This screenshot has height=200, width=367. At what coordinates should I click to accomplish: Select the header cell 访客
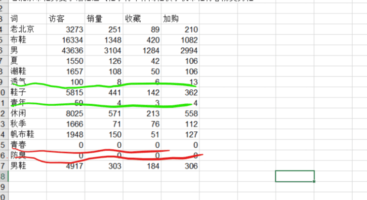tap(66, 19)
